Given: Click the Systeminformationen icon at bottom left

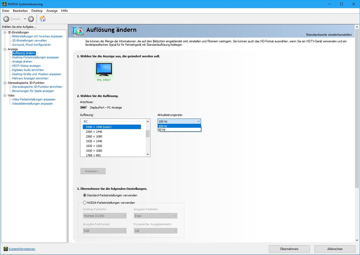Looking at the screenshot, I should (6, 249).
